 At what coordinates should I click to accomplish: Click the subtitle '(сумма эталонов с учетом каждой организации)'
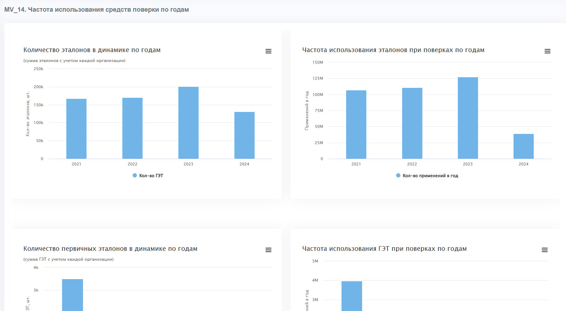tap(74, 61)
